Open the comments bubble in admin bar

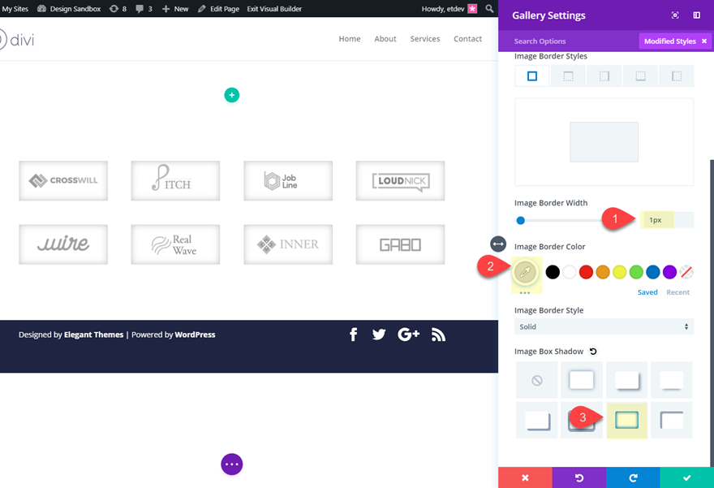(144, 9)
